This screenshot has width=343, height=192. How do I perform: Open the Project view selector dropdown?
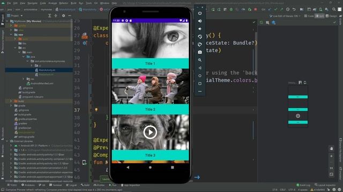[x=15, y=15]
